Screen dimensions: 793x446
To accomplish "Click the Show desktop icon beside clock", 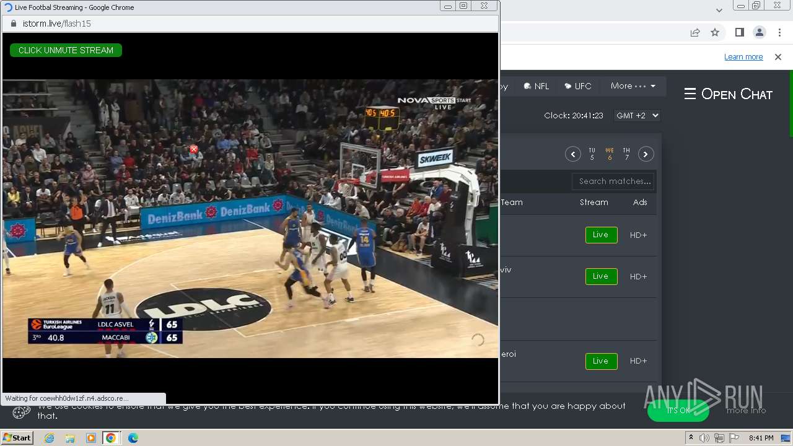I will [x=787, y=438].
